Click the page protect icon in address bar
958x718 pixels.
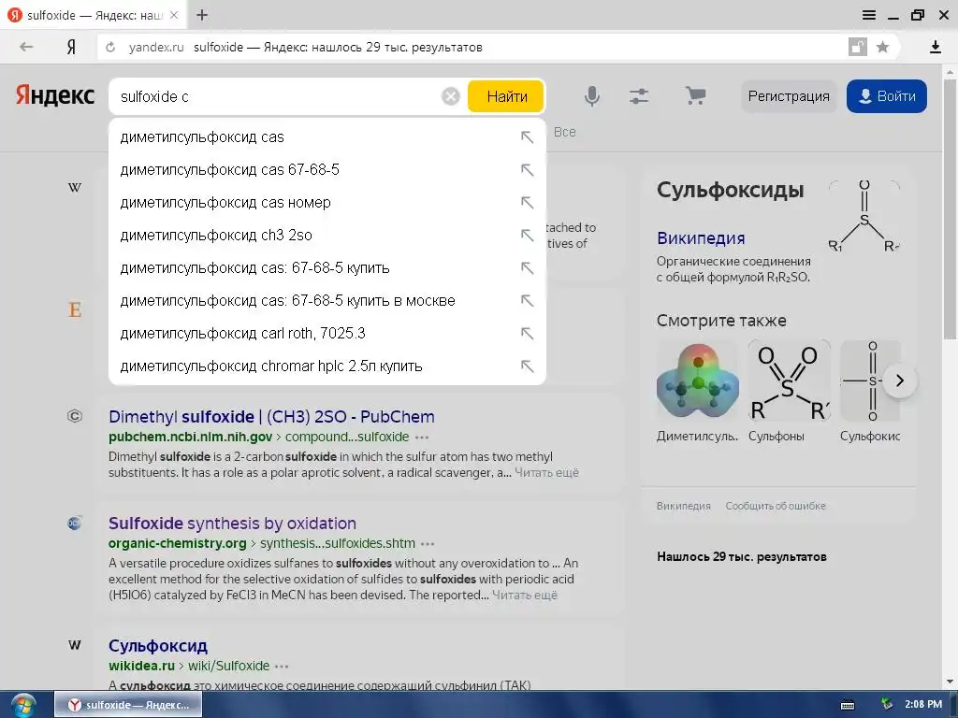coord(858,47)
